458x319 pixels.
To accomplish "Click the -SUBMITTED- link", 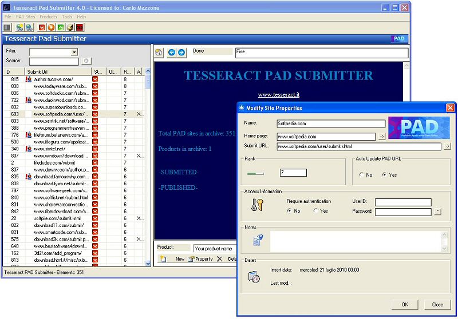I will pyautogui.click(x=179, y=172).
